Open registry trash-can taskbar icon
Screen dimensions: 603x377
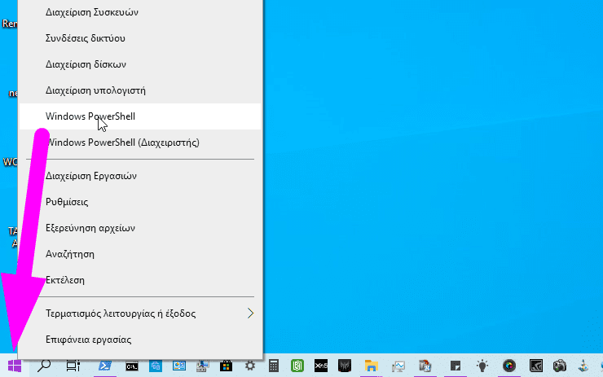click(x=425, y=366)
